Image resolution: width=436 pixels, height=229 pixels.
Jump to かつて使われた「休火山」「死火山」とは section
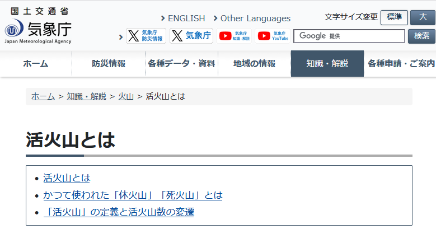pos(133,195)
